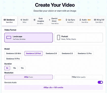Pick the Seedance 2.0 model
107x93 pixels.
coord(51,53)
